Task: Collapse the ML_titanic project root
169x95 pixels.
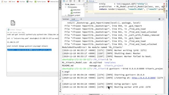Action: 63,4
